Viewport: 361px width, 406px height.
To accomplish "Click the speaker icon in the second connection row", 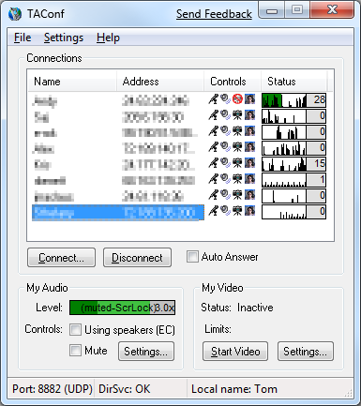I will point(225,115).
